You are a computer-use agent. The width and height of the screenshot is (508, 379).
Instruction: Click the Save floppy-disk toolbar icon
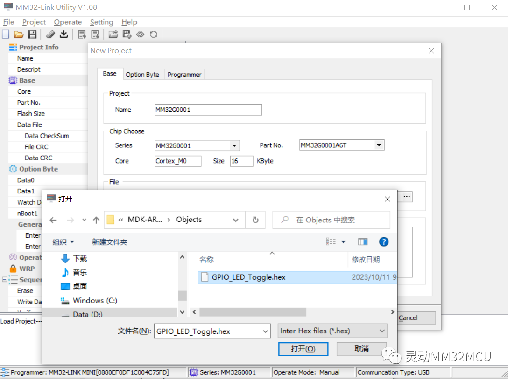[x=32, y=34]
